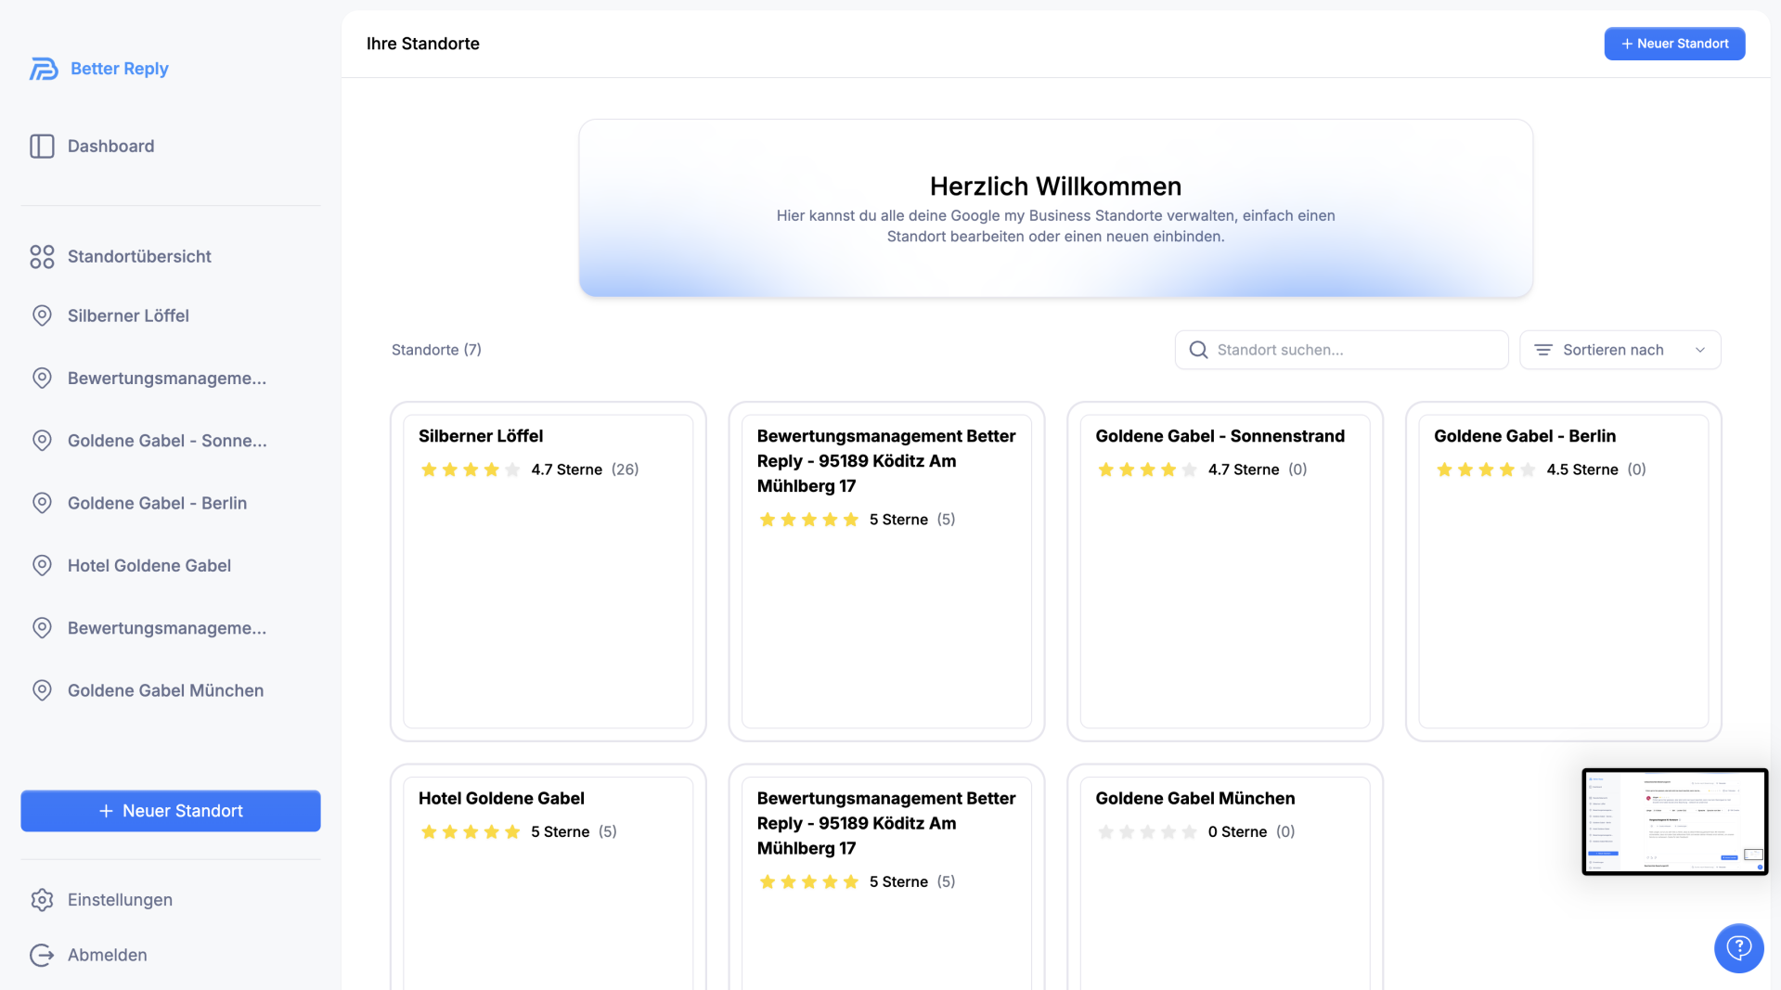The image size is (1781, 990).
Task: Open the help question mark bubble
Action: click(1738, 947)
